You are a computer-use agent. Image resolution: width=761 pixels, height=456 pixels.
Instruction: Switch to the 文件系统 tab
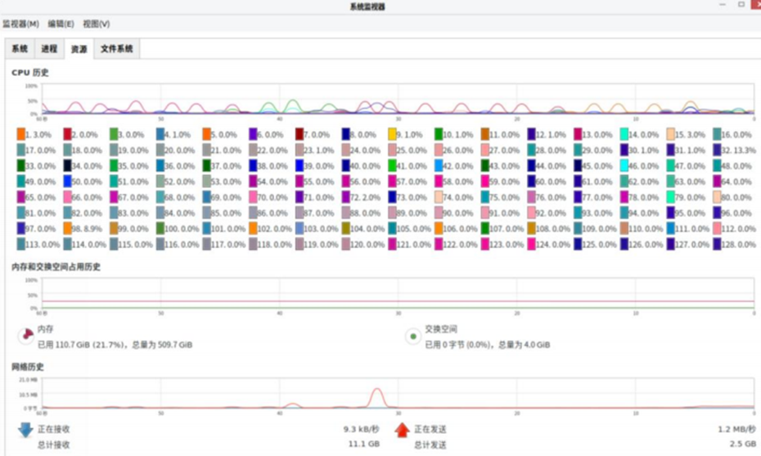click(x=116, y=48)
